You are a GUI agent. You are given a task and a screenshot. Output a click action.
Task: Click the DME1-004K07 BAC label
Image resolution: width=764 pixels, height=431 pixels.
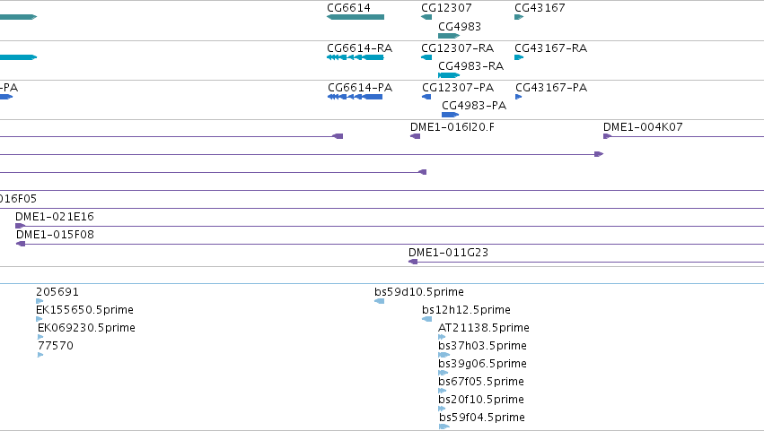point(643,127)
